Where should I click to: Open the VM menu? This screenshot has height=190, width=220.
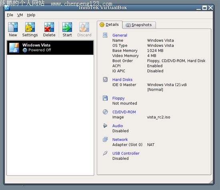tap(20, 15)
